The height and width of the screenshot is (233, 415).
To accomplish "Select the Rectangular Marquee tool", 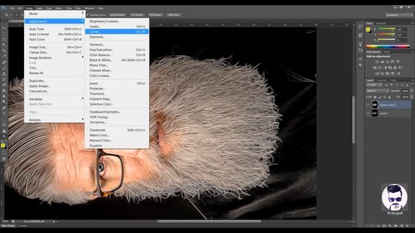I will (5, 34).
